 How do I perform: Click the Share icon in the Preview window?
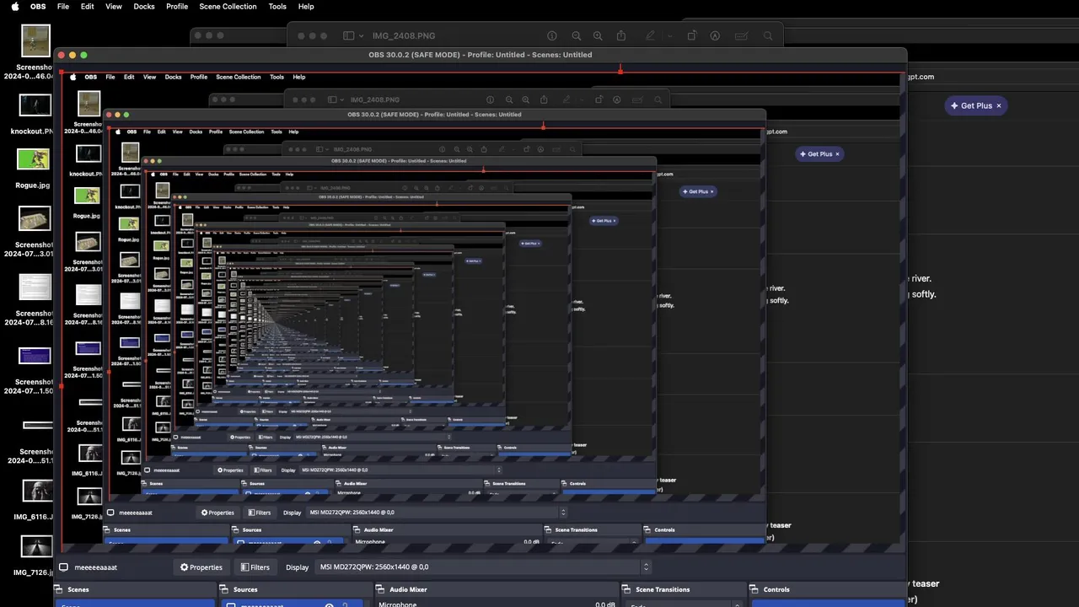[621, 36]
